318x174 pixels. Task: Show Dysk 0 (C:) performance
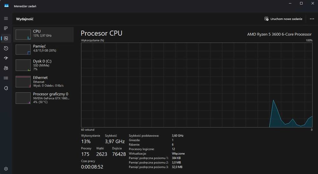point(43,65)
